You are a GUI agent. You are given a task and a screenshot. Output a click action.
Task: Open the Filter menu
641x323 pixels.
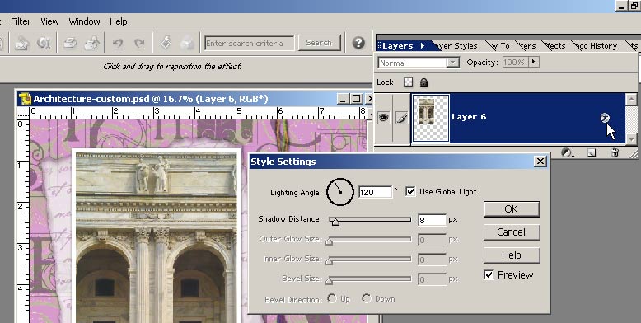point(21,21)
